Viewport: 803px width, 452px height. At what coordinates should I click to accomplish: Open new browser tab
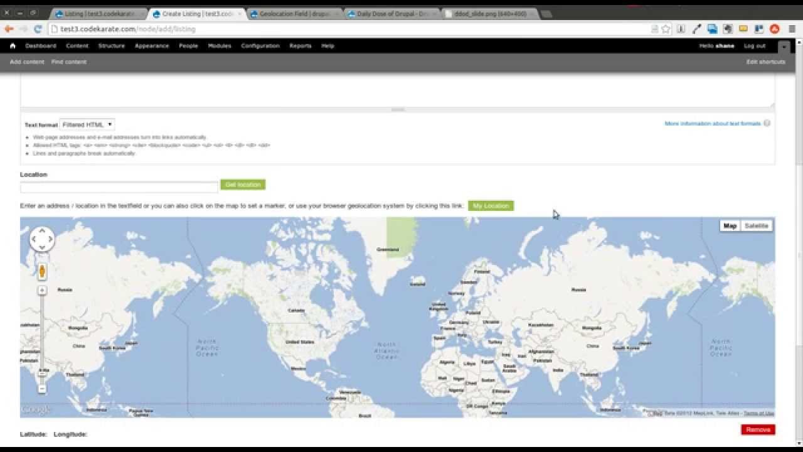[x=546, y=14]
